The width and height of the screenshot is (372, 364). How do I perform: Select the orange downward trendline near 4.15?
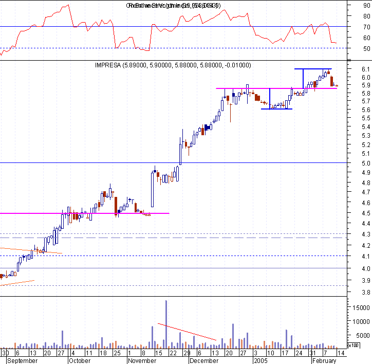31,250
